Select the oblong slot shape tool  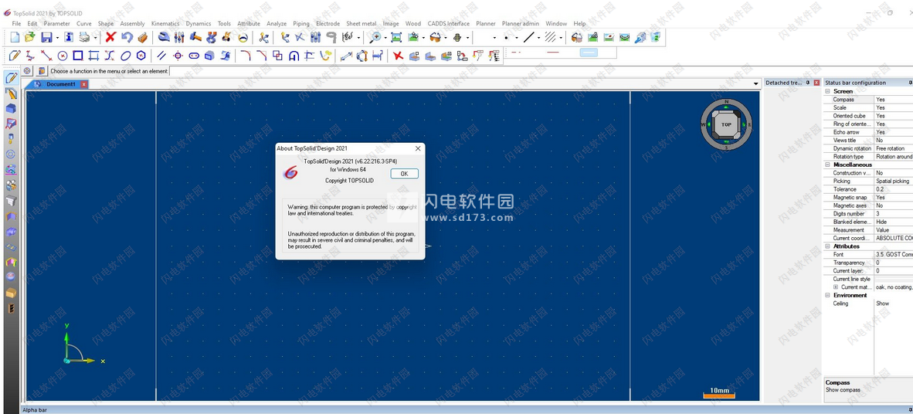click(194, 56)
